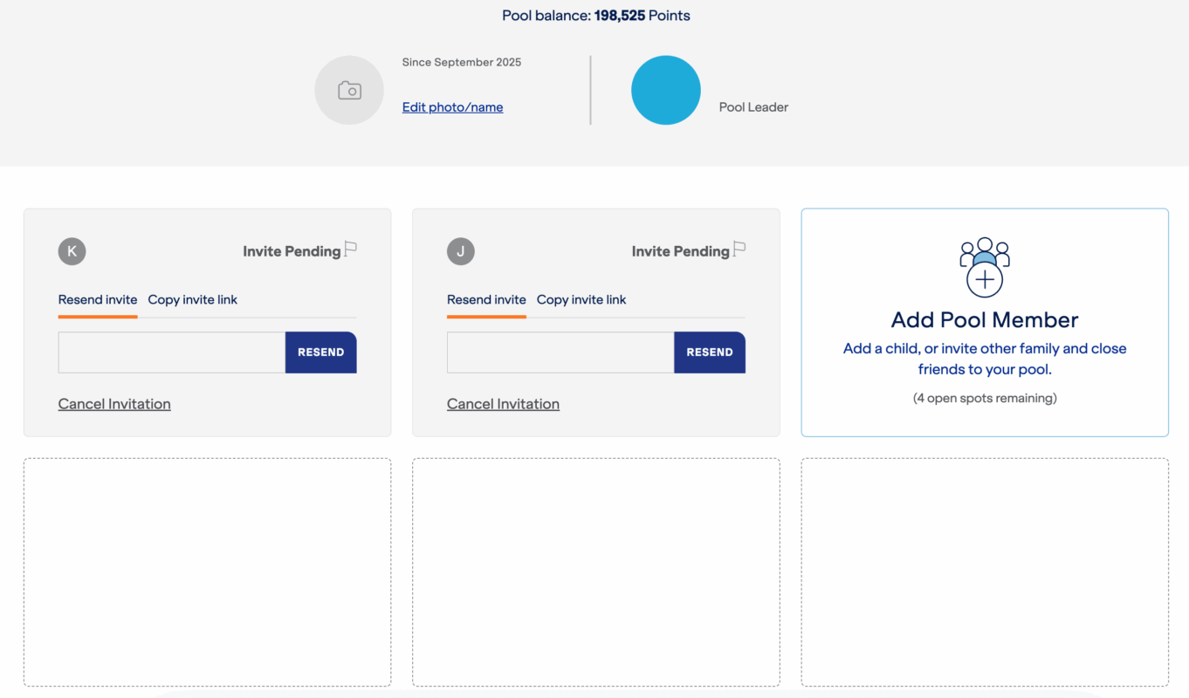Select Resend invite tab in K's card

click(x=98, y=300)
